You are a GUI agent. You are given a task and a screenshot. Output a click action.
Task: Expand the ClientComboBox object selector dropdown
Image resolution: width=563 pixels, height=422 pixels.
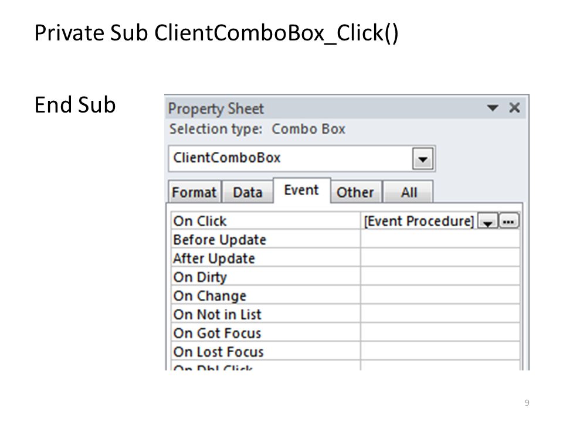coord(423,159)
